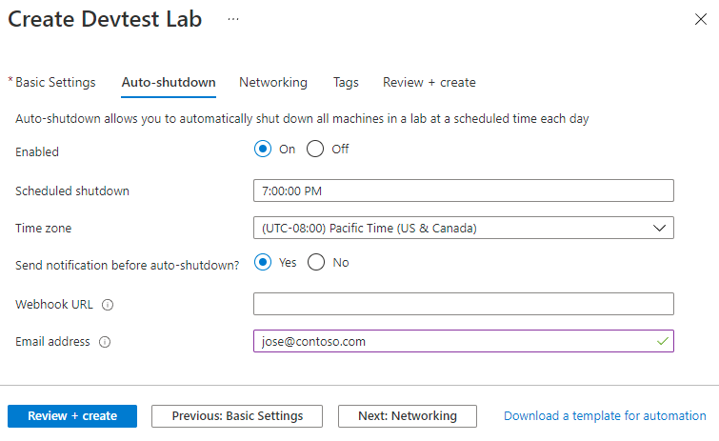
Task: Close the Create Devtest Lab pane
Action: (x=701, y=20)
